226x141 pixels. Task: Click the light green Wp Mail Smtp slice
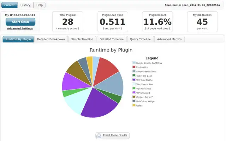click(71, 92)
